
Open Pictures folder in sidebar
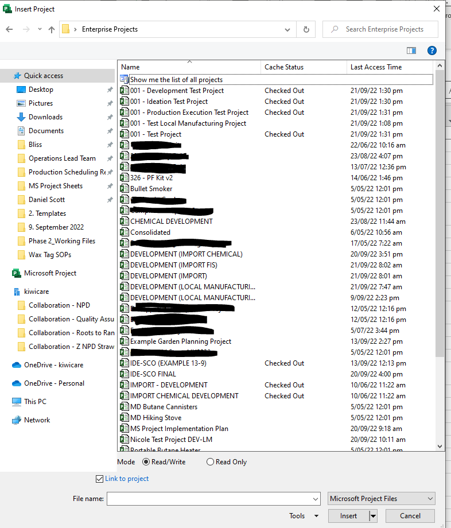point(40,103)
